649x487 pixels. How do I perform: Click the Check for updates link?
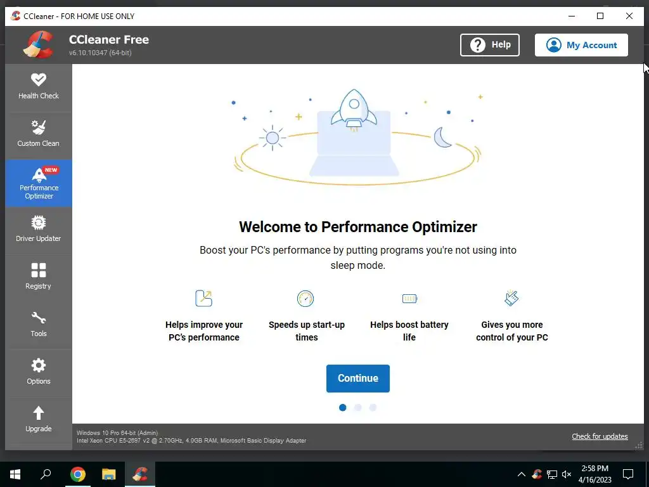click(600, 436)
